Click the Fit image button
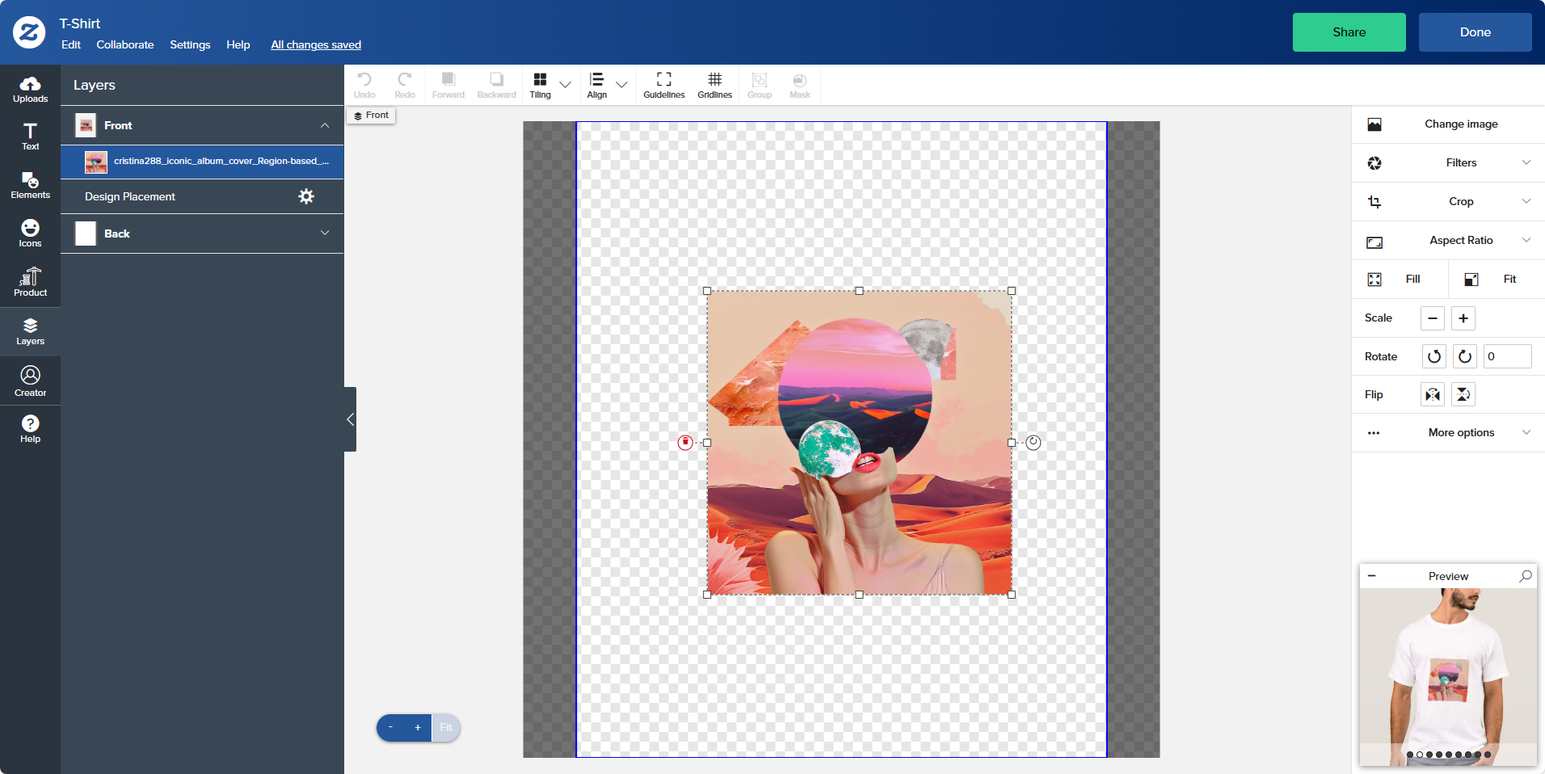Screen dimensions: 1545x774 1497,279
